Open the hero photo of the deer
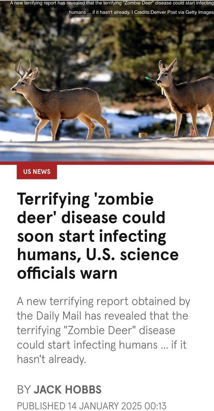The width and height of the screenshot is (214, 411). (x=107, y=81)
